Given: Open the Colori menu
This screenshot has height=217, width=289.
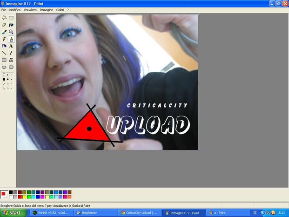Looking at the screenshot, I should tap(60, 10).
